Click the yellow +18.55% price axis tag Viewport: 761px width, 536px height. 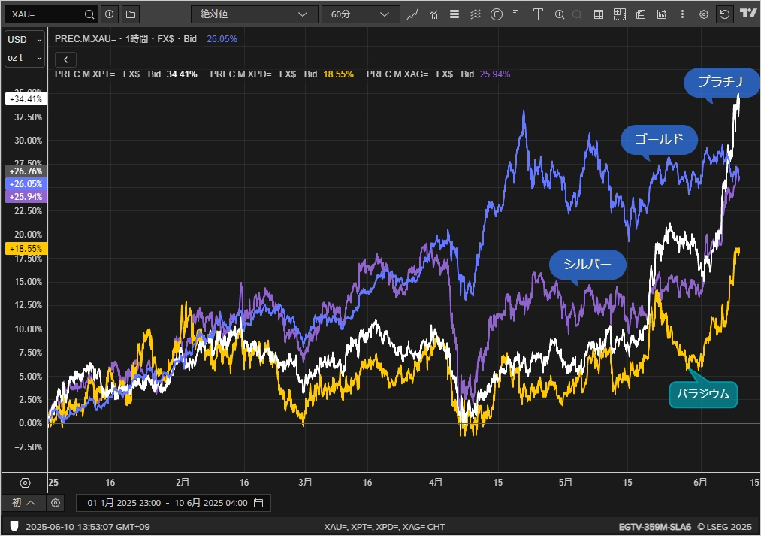coord(26,249)
